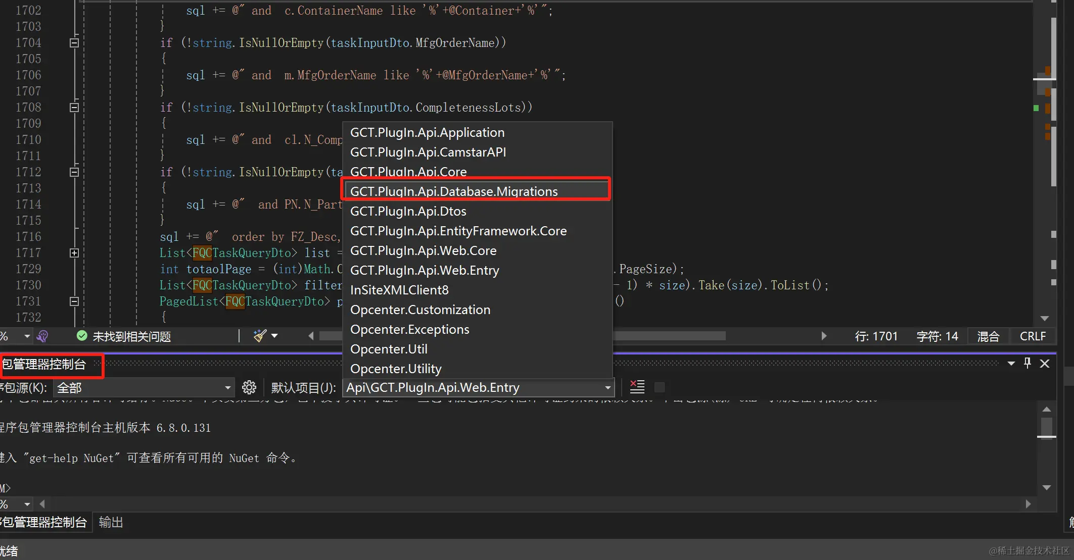Open the console window options dropdown arrow

click(x=1011, y=364)
